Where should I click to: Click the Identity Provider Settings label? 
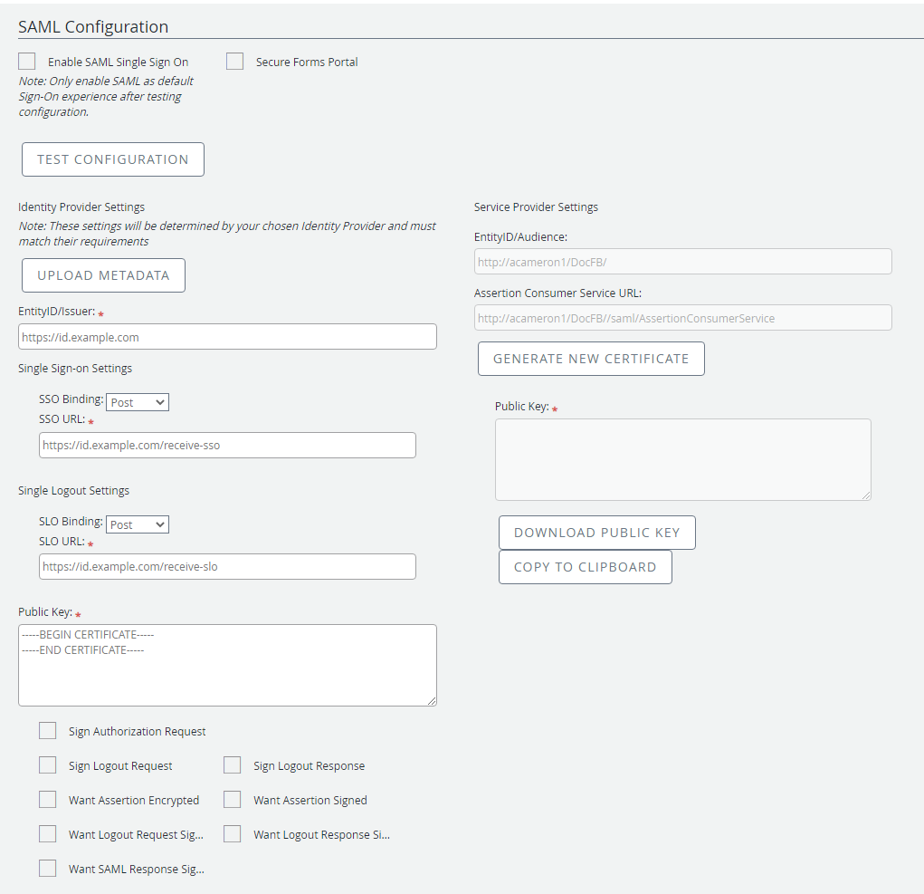(x=81, y=207)
